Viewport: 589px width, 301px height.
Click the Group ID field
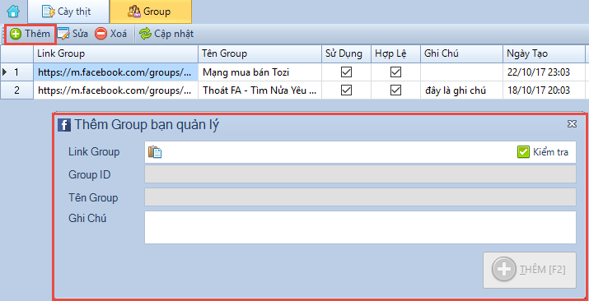coord(360,174)
